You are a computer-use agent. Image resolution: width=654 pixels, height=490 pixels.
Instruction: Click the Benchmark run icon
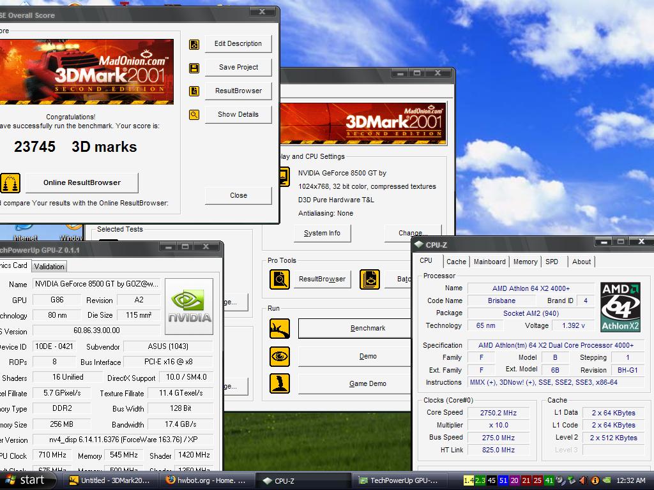(x=280, y=329)
